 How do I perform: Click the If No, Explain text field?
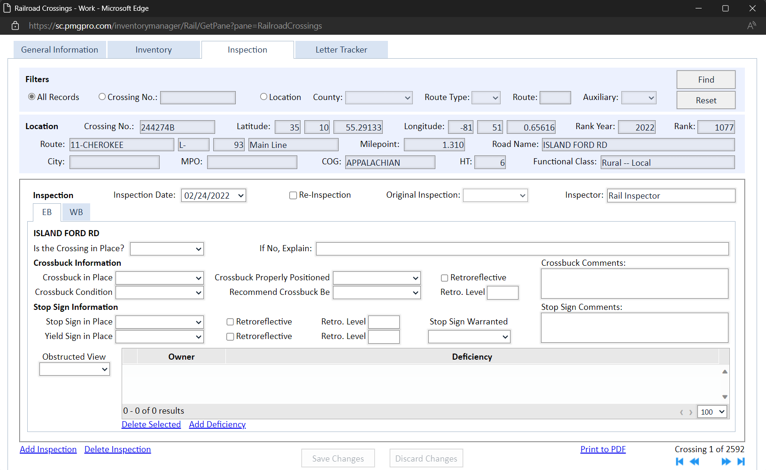[x=522, y=249]
